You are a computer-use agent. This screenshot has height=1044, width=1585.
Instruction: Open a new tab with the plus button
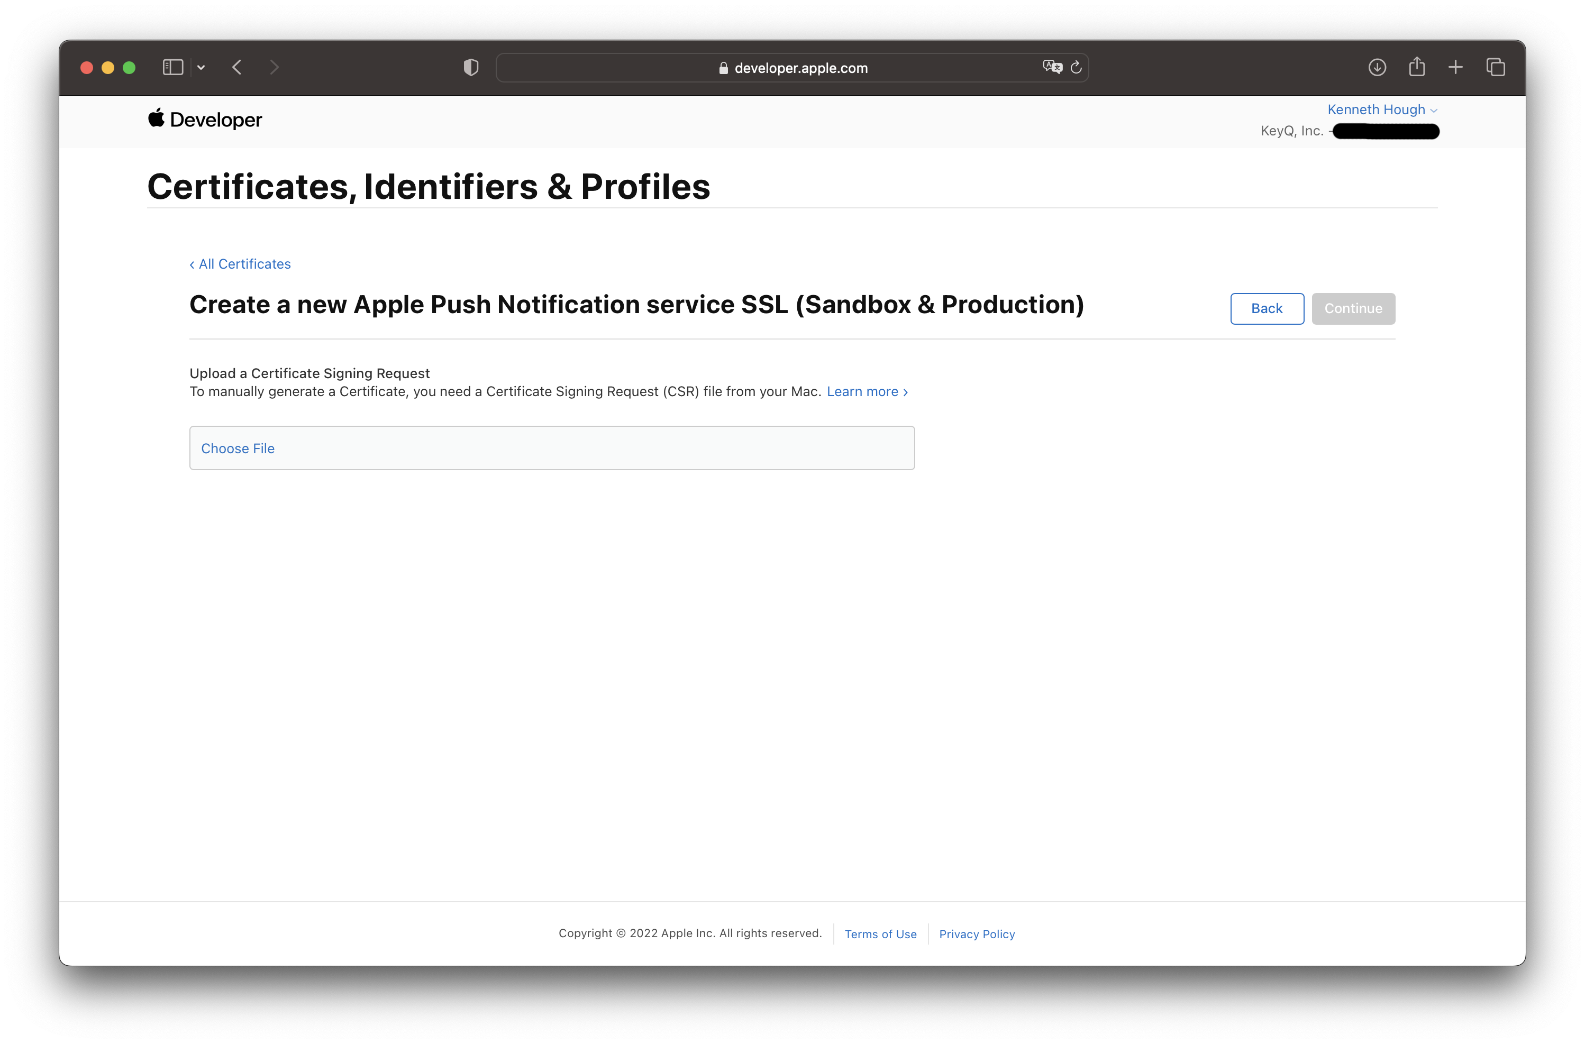pyautogui.click(x=1455, y=67)
